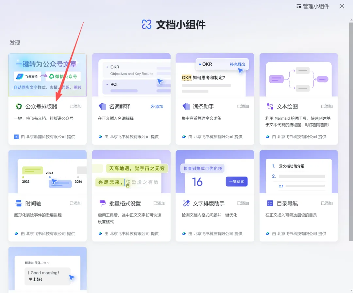
Task: Click provider square icon under 公众号排版器
Action: [16, 137]
